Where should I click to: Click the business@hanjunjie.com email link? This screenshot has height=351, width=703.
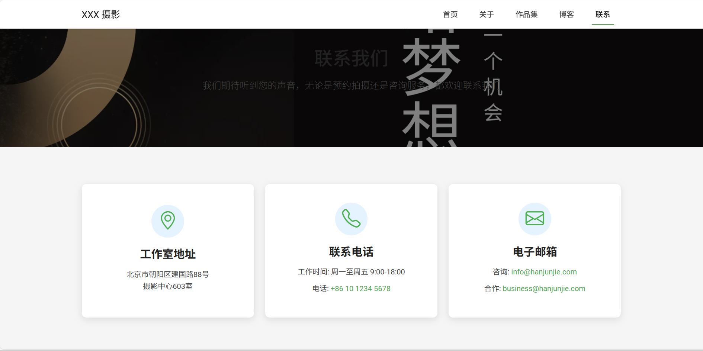tap(544, 289)
